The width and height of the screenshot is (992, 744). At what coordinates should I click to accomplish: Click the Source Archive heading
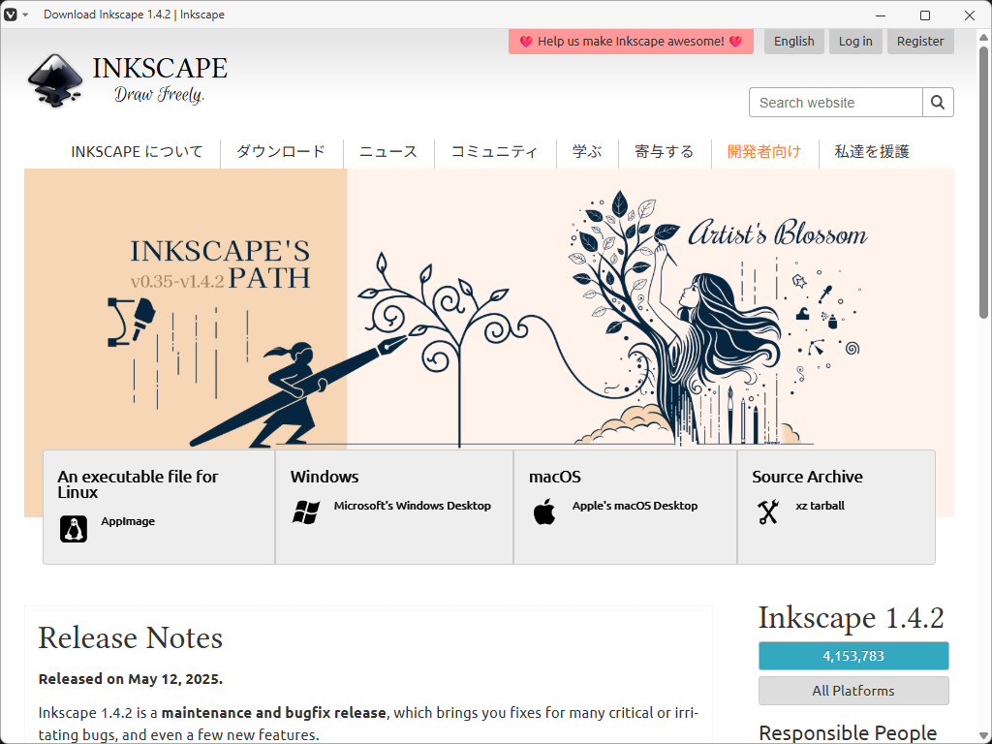(x=807, y=477)
